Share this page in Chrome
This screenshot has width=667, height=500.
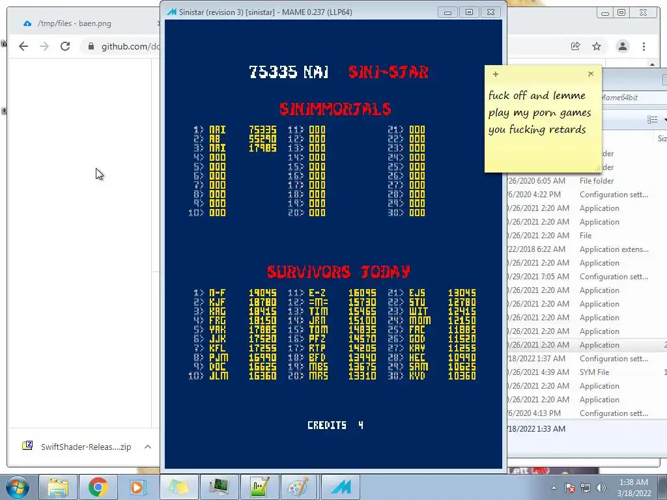(576, 46)
